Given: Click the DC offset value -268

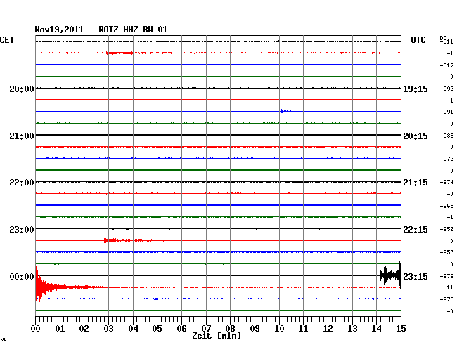Looking at the screenshot, I should (446, 206).
